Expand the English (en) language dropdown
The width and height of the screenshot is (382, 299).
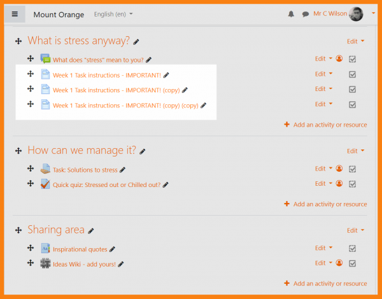[113, 14]
